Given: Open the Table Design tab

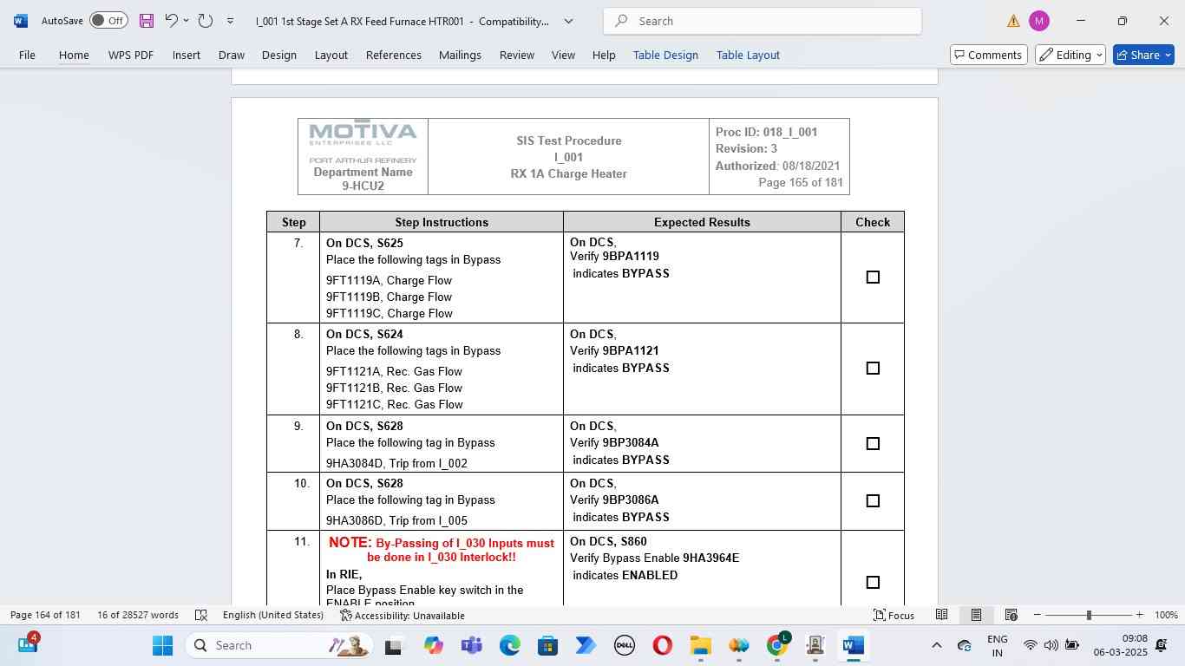Looking at the screenshot, I should click(665, 55).
